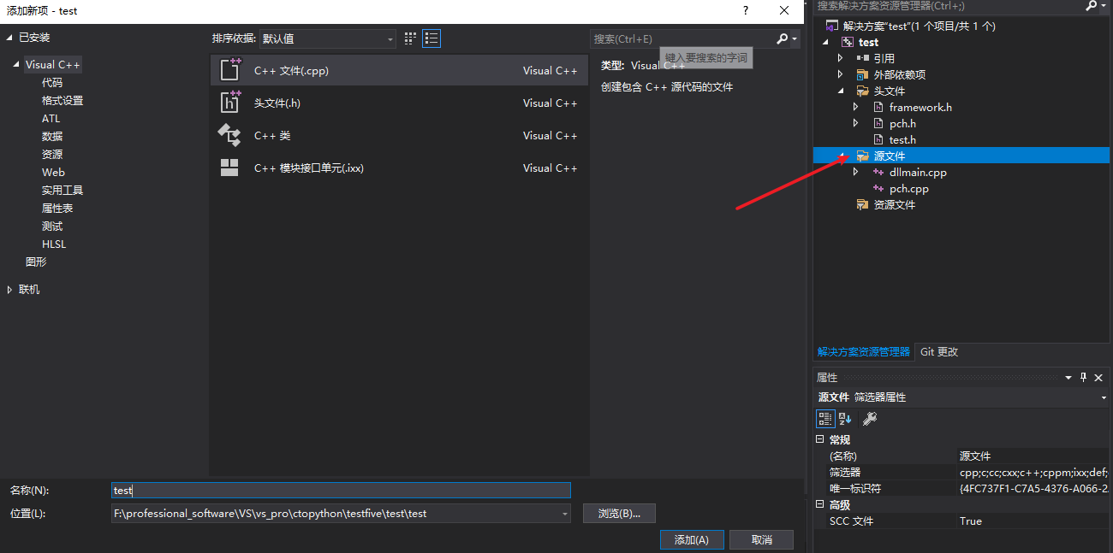The image size is (1113, 553).
Task: Select the C++ 模块接口单元(.ixx) template icon
Action: pos(230,168)
